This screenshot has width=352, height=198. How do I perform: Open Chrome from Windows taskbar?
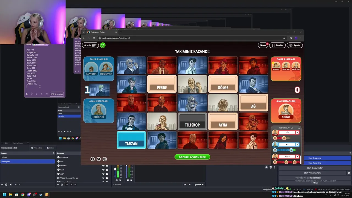coord(23,195)
